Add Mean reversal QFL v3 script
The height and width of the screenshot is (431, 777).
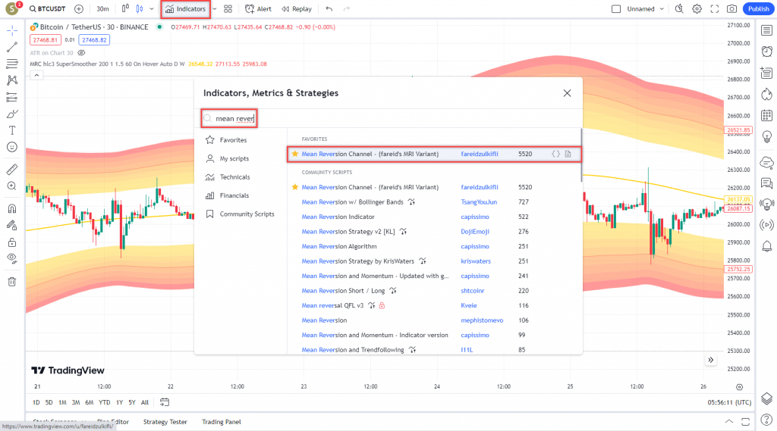332,305
